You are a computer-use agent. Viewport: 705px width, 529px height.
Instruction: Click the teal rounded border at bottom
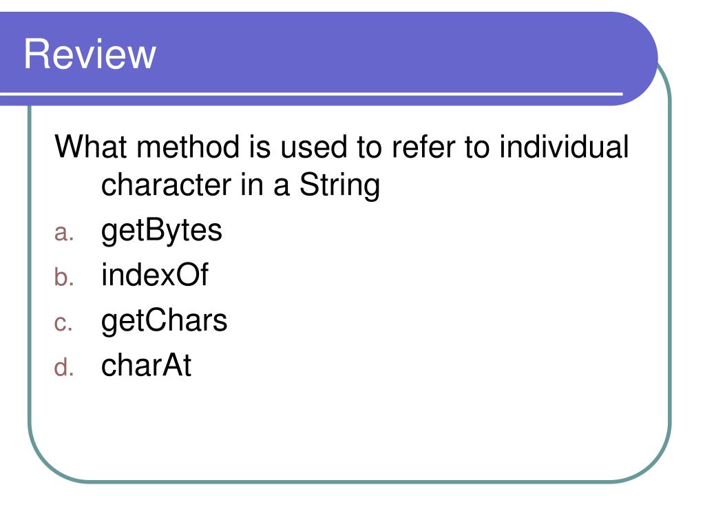tap(350, 481)
